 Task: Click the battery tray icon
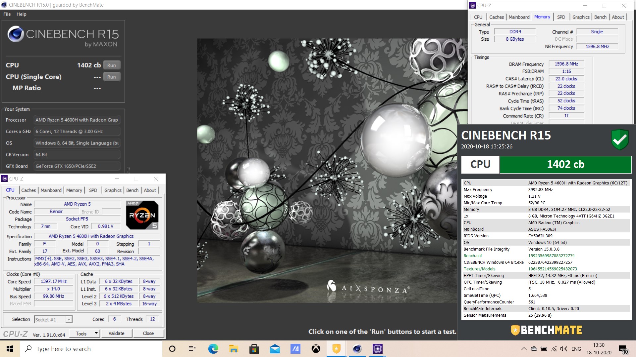click(x=544, y=349)
